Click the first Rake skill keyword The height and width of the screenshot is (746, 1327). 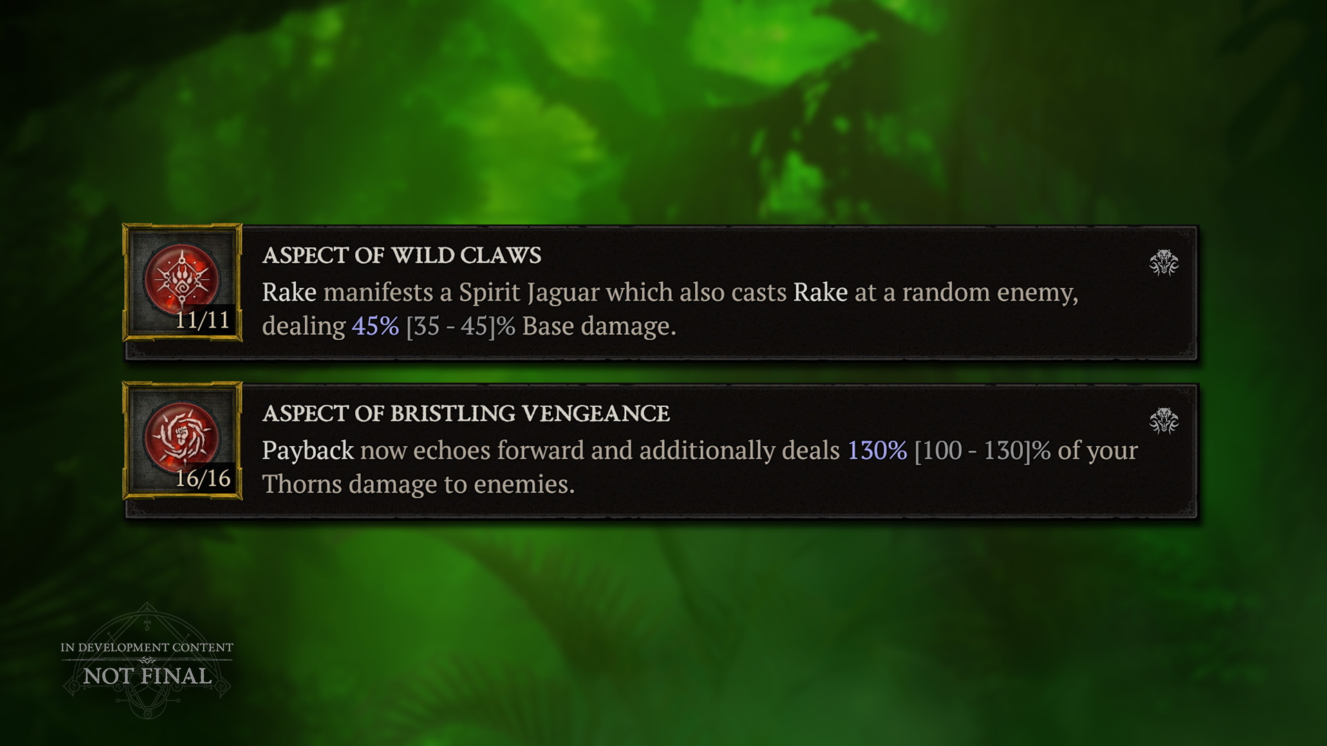click(x=289, y=293)
